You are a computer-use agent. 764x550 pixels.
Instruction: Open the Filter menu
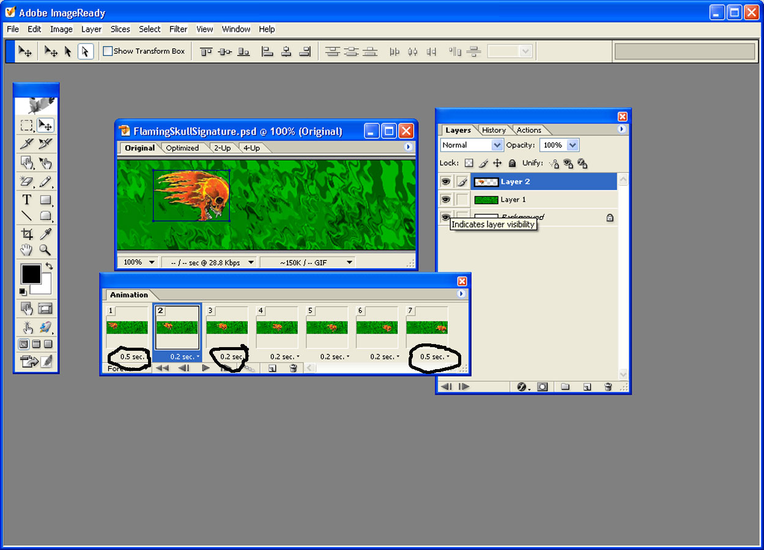(179, 29)
